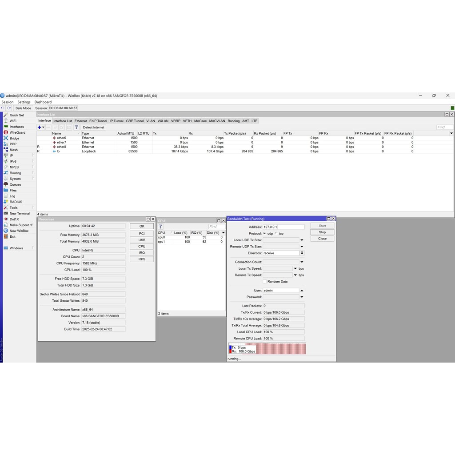Image resolution: width=455 pixels, height=455 pixels.
Task: Switch to the EoIP Tunnel tab
Action: (x=98, y=121)
